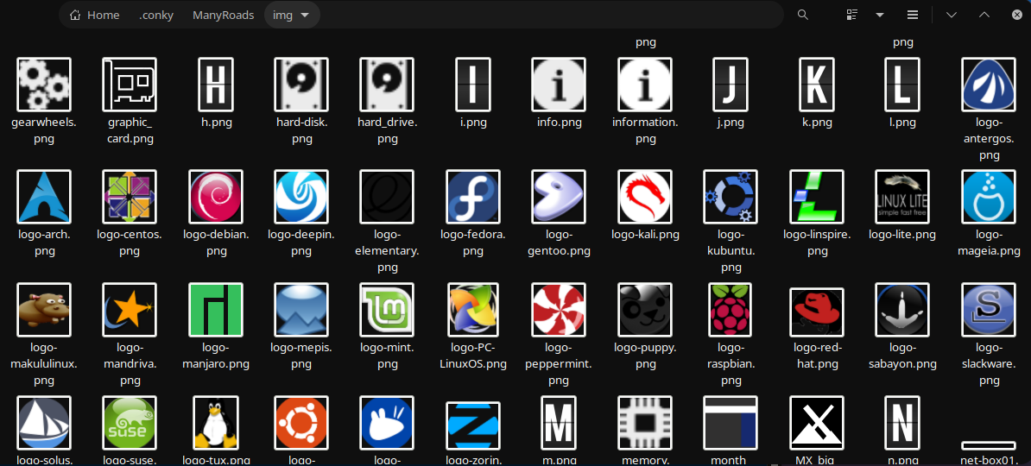Select the logo-arch.png icon
Viewport: 1031px width, 466px height.
43,197
